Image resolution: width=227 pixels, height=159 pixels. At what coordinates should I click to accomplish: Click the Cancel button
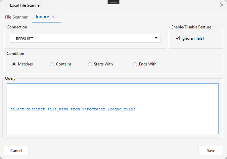pos(16,151)
